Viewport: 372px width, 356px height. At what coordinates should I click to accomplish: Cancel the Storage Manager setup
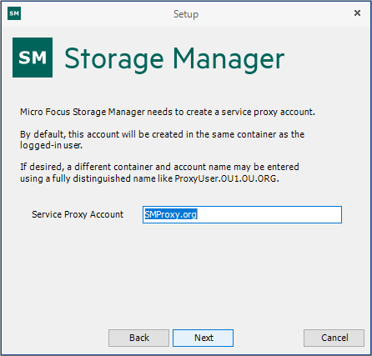pyautogui.click(x=334, y=338)
